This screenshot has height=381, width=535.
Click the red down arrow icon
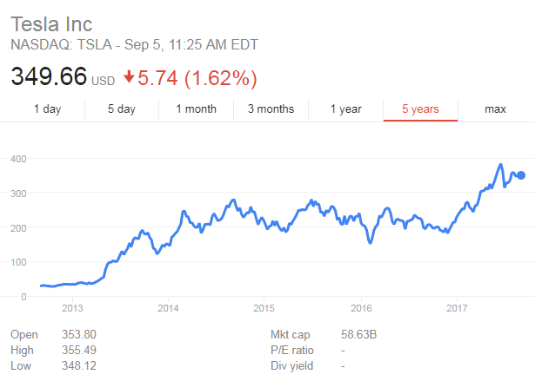[x=129, y=76]
